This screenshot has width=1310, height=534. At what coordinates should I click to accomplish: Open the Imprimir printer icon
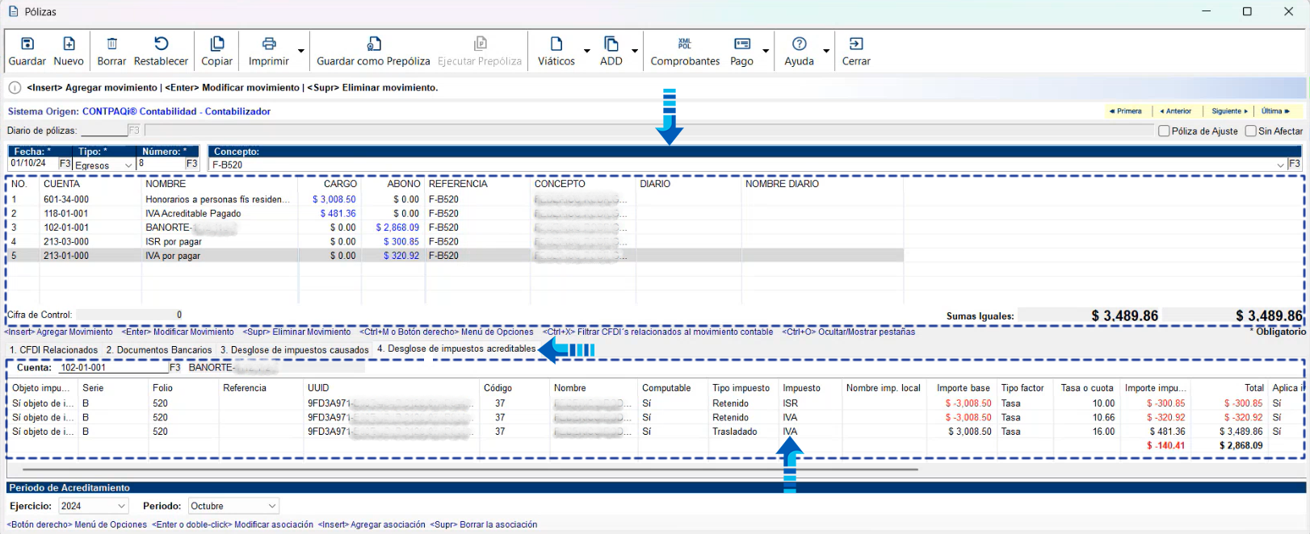click(268, 44)
